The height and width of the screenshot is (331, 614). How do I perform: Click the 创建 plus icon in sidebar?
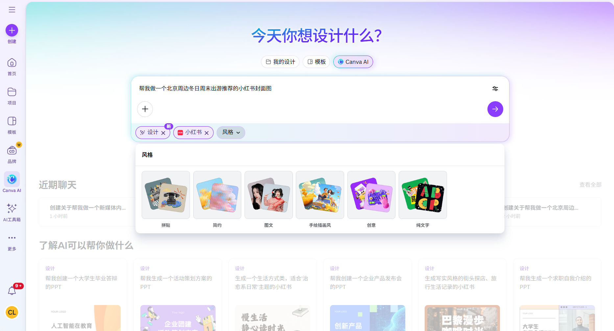tap(12, 30)
